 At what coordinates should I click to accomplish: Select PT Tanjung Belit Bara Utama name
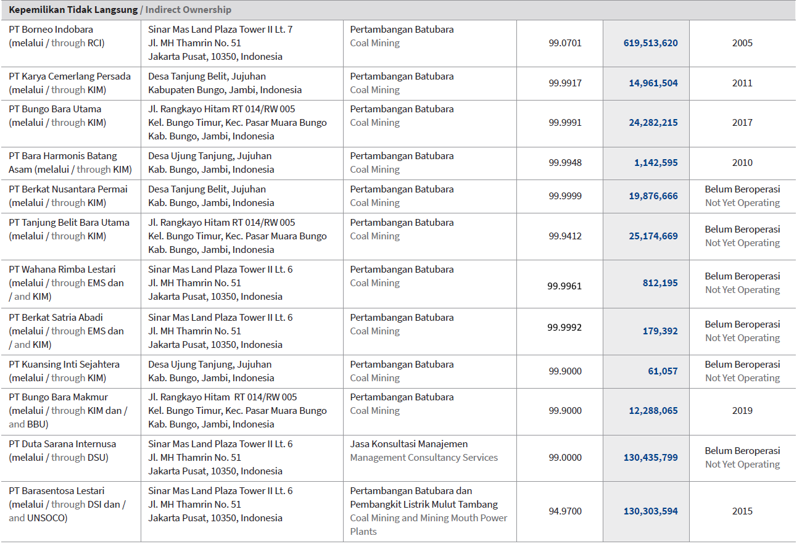point(69,223)
